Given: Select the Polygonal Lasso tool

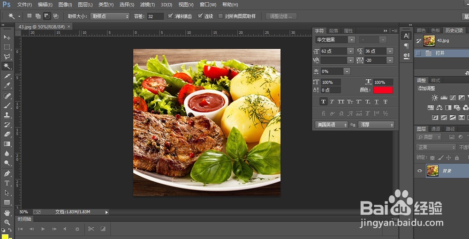Looking at the screenshot, I should point(7,56).
